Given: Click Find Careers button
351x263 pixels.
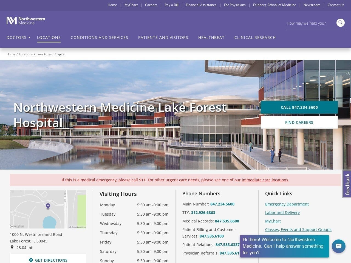Looking at the screenshot, I should (x=299, y=122).
